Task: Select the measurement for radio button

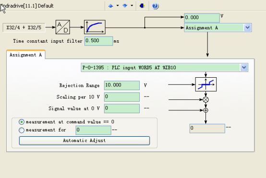Action: tap(22, 130)
